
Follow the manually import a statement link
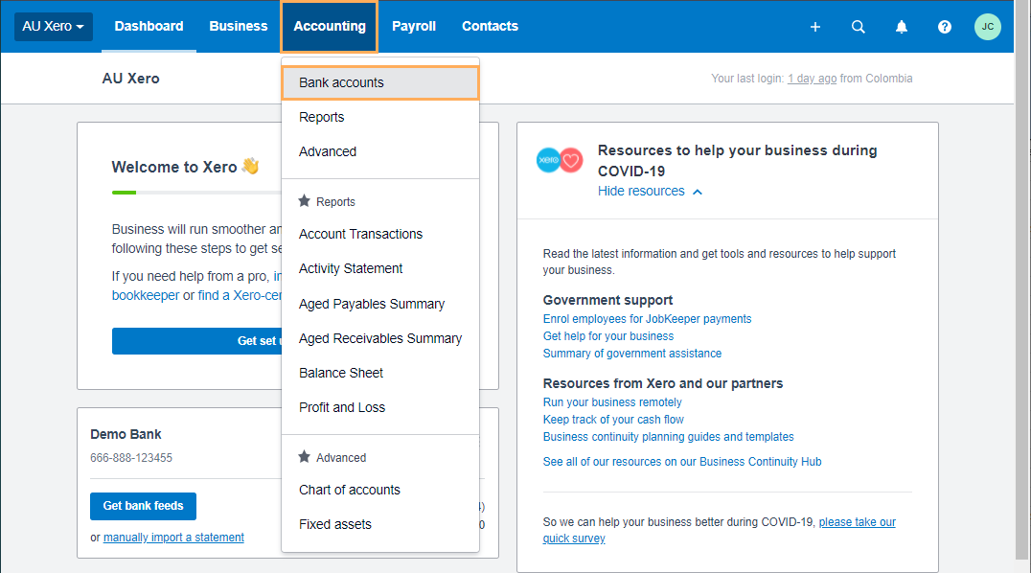173,538
